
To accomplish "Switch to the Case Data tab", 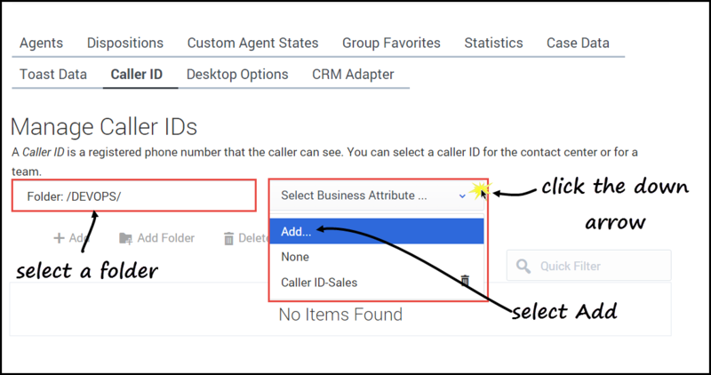I will click(x=578, y=43).
